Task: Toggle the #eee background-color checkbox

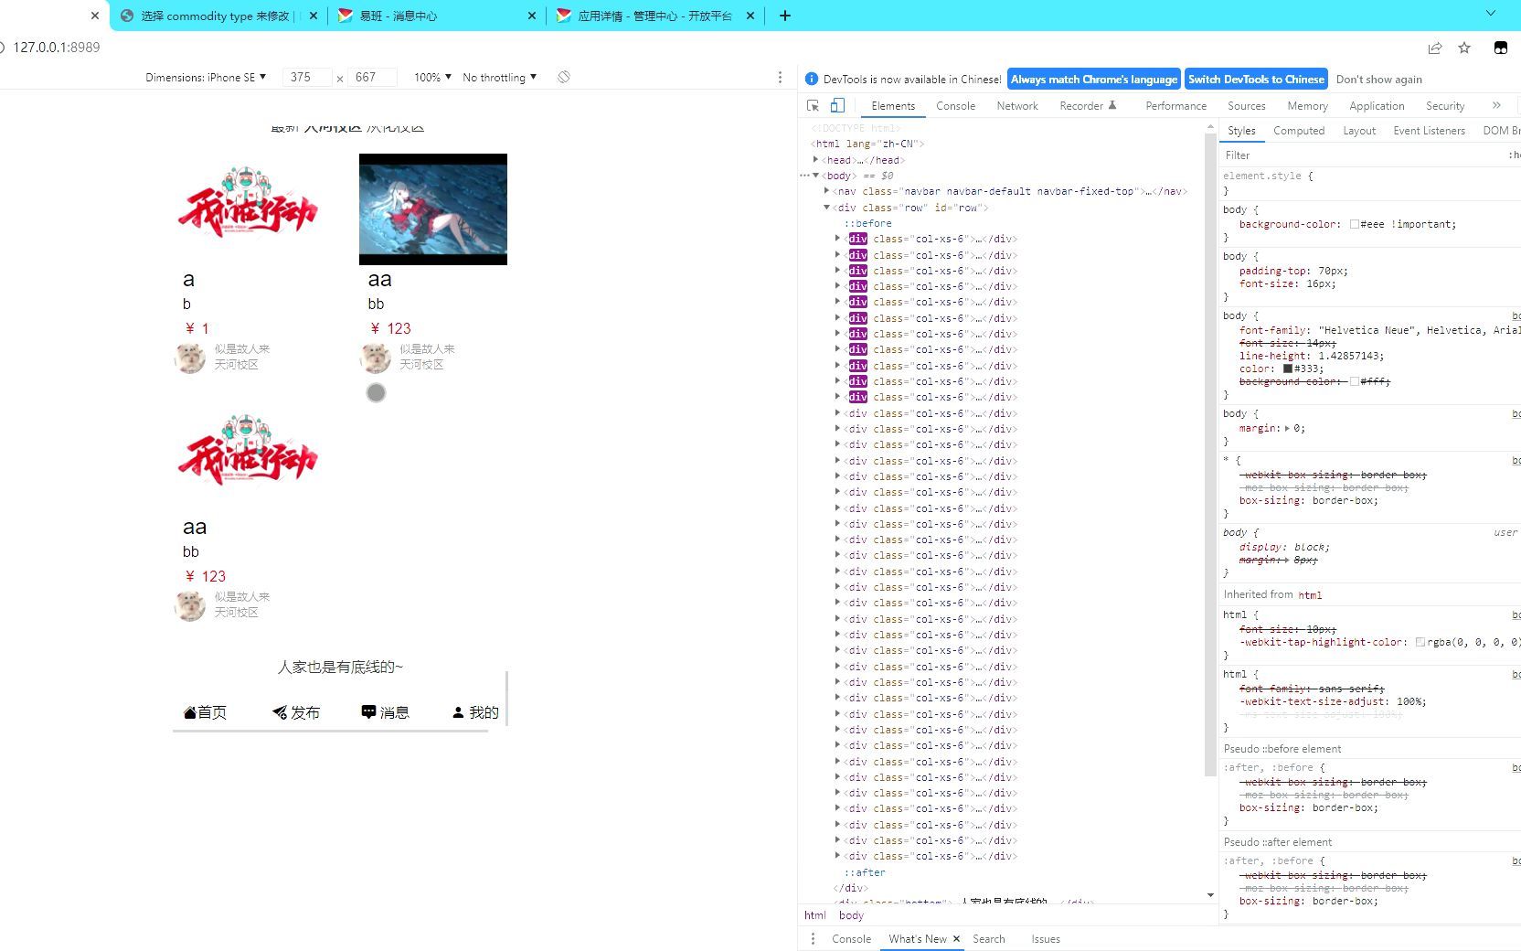Action: [1354, 224]
